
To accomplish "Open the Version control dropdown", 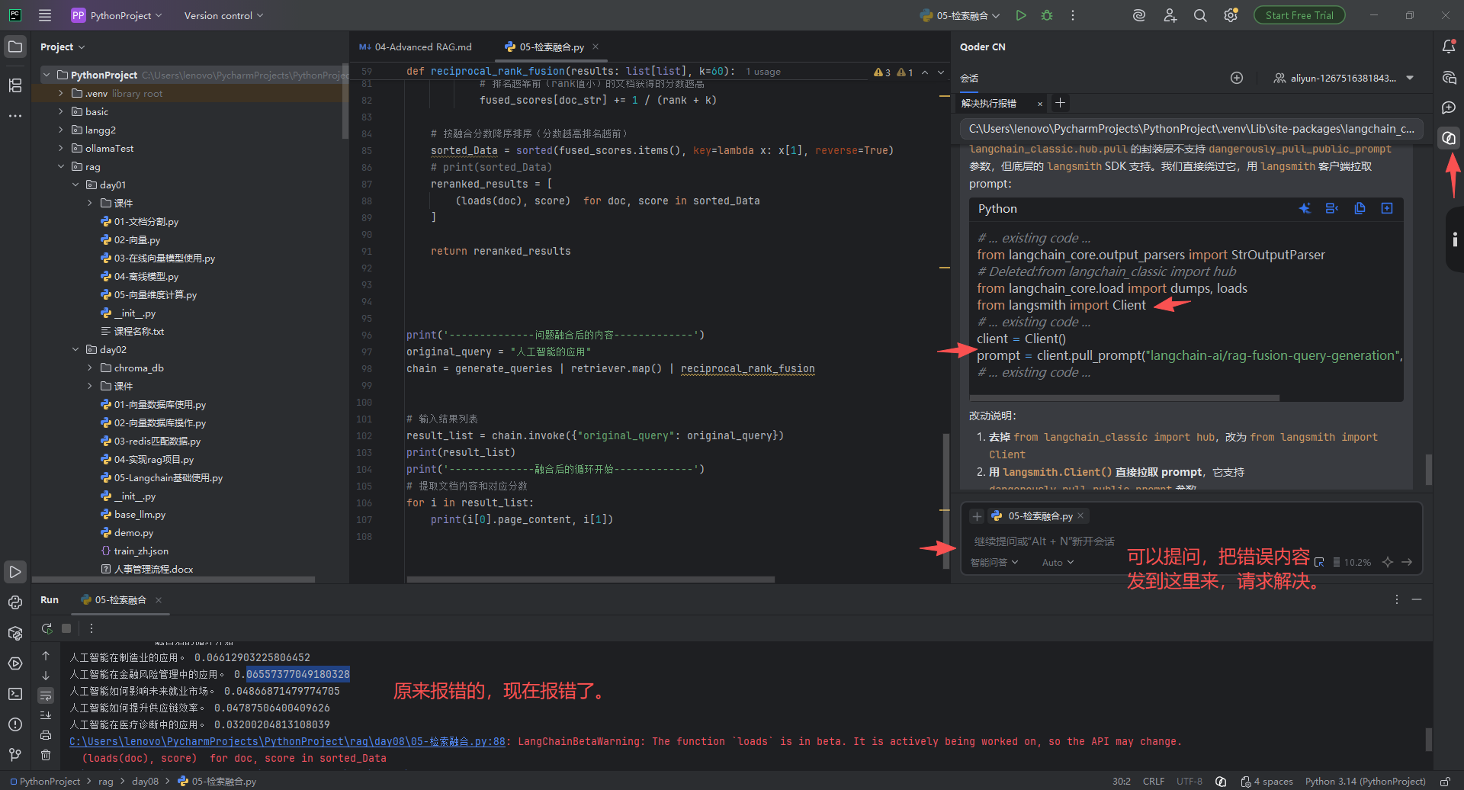I will (223, 15).
